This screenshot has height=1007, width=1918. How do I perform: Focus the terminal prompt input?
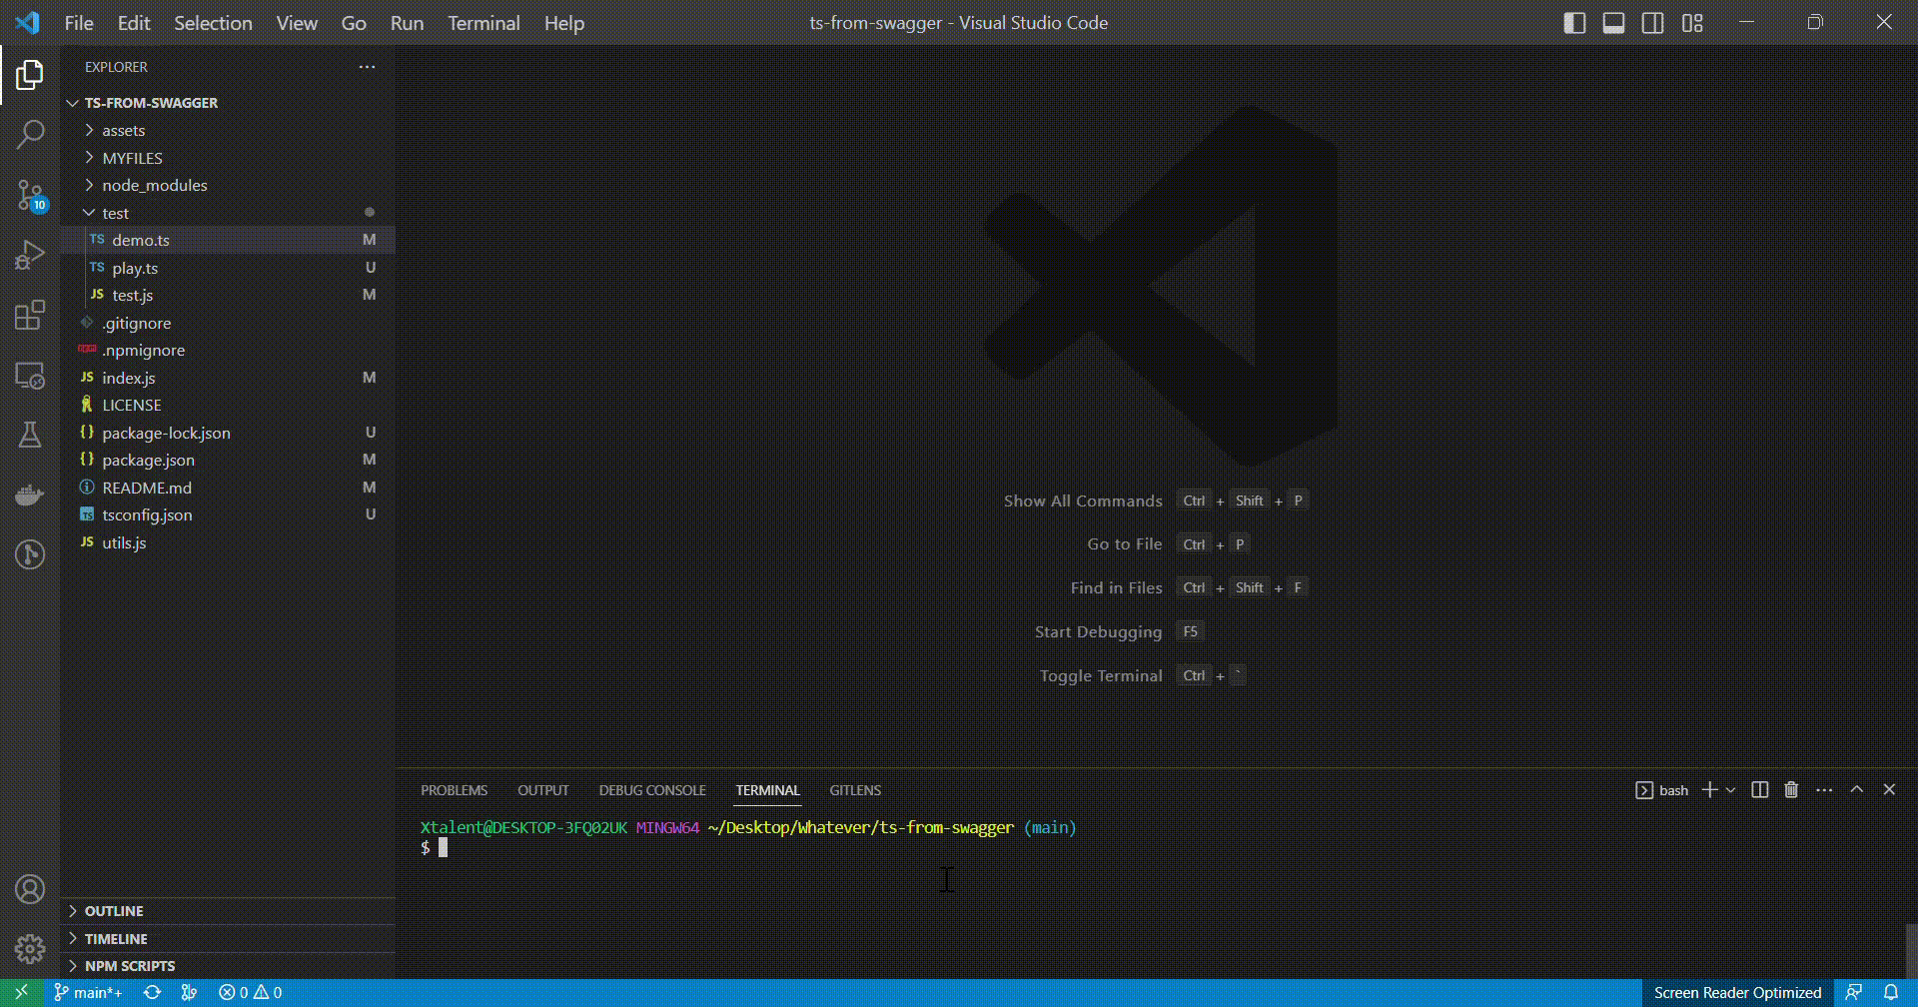point(443,848)
